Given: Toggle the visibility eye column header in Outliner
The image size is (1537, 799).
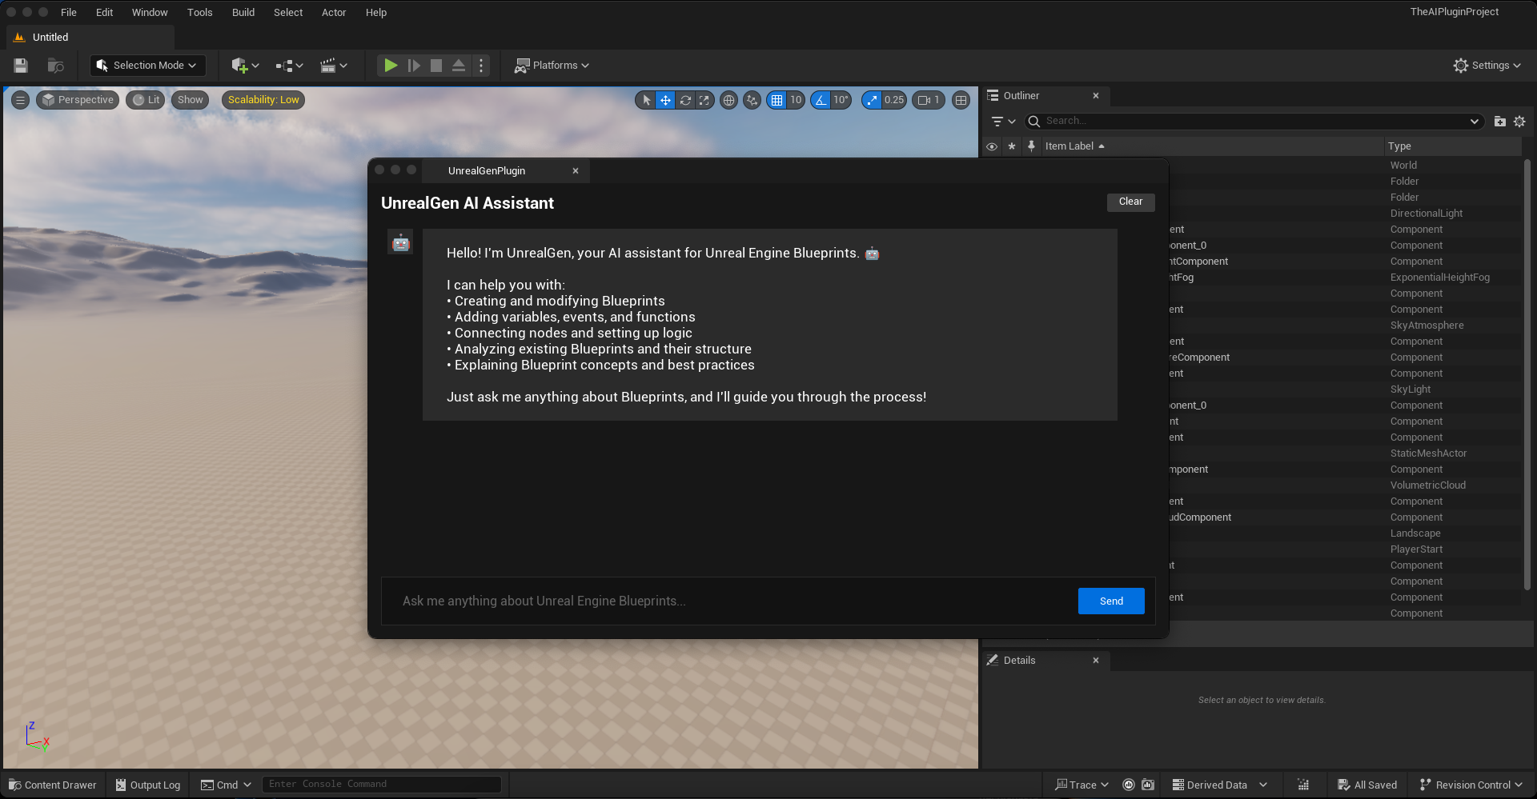Looking at the screenshot, I should tap(992, 146).
